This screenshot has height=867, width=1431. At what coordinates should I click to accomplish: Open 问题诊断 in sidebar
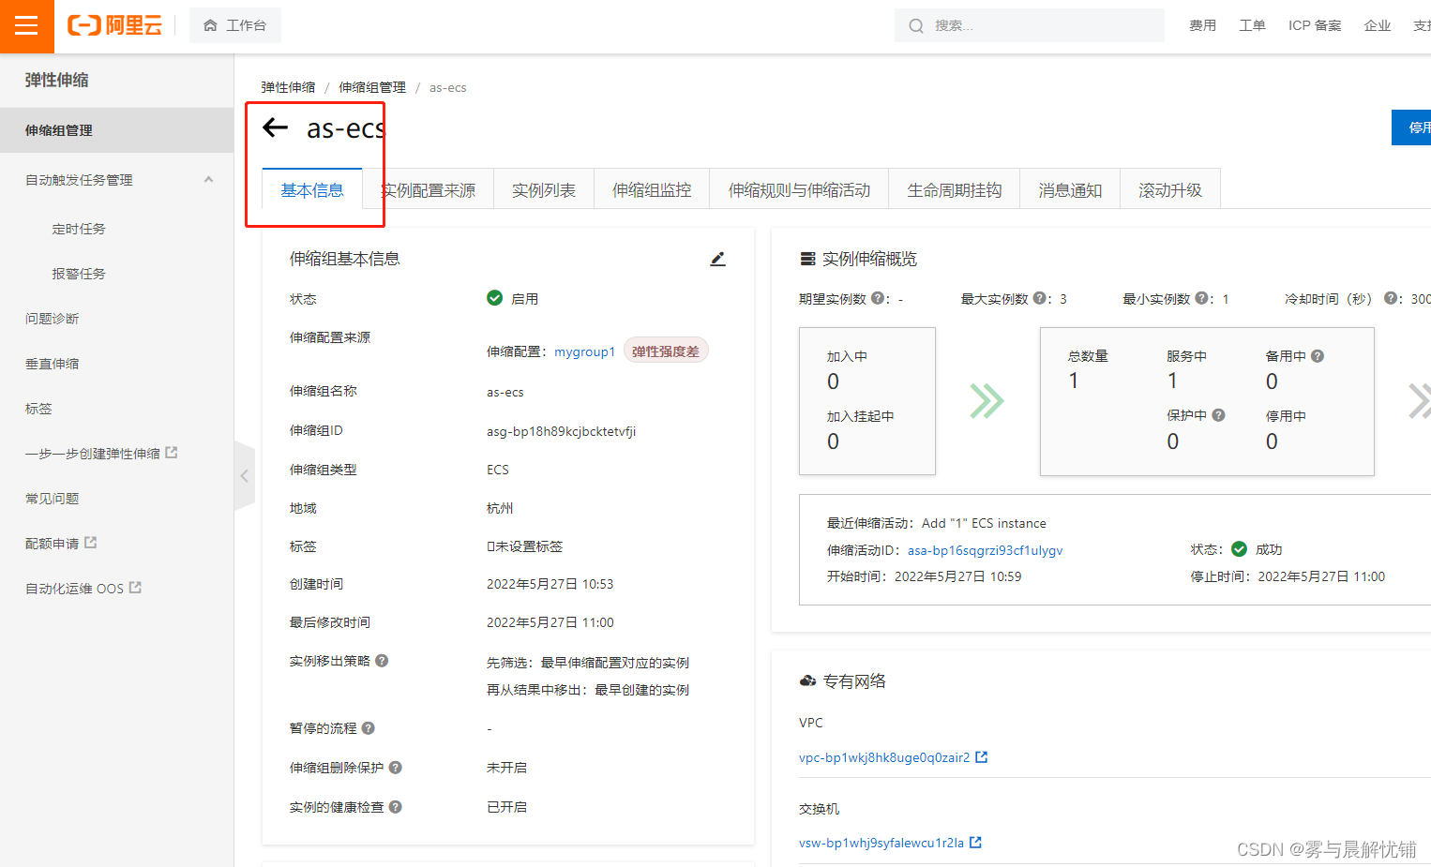[53, 319]
